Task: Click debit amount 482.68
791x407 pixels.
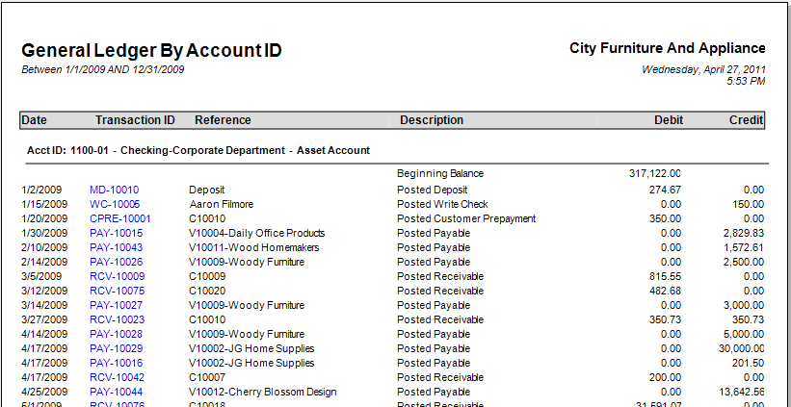Action: click(666, 292)
